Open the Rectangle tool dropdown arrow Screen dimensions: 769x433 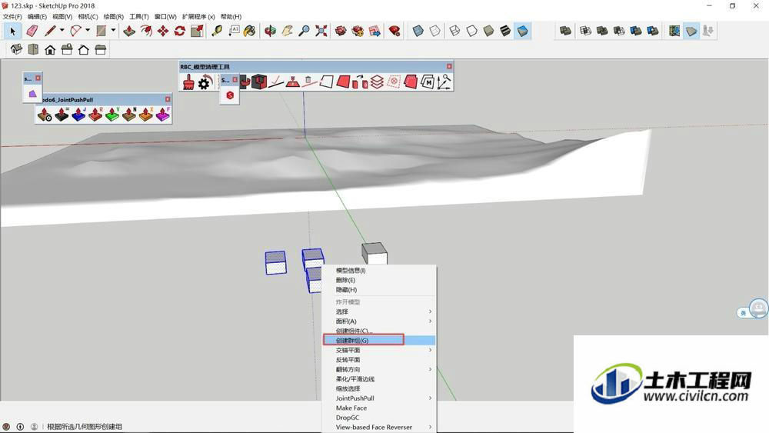tap(113, 31)
